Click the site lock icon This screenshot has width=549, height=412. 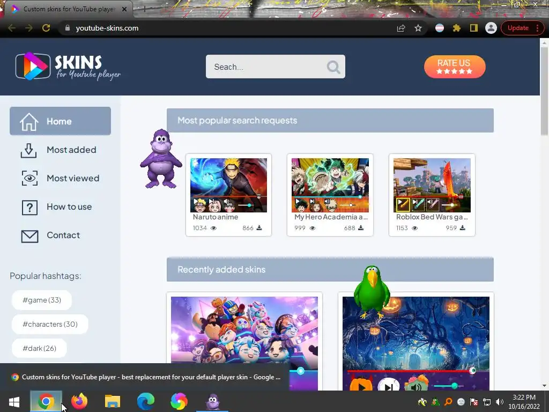[68, 28]
